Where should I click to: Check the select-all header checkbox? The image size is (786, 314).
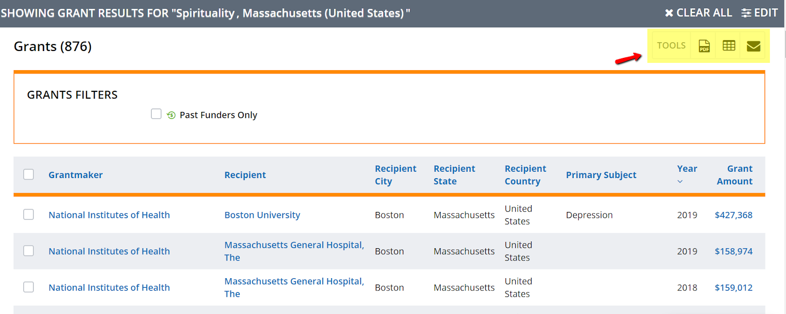pos(29,175)
